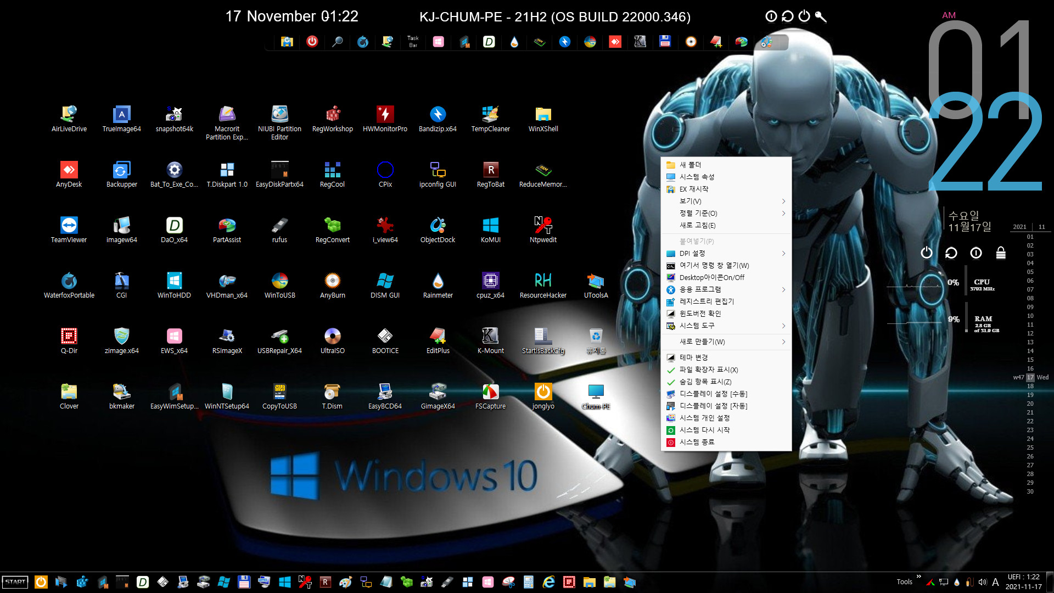Click the lock icon in Rainmeter skin
The image size is (1054, 593).
tap(1001, 253)
